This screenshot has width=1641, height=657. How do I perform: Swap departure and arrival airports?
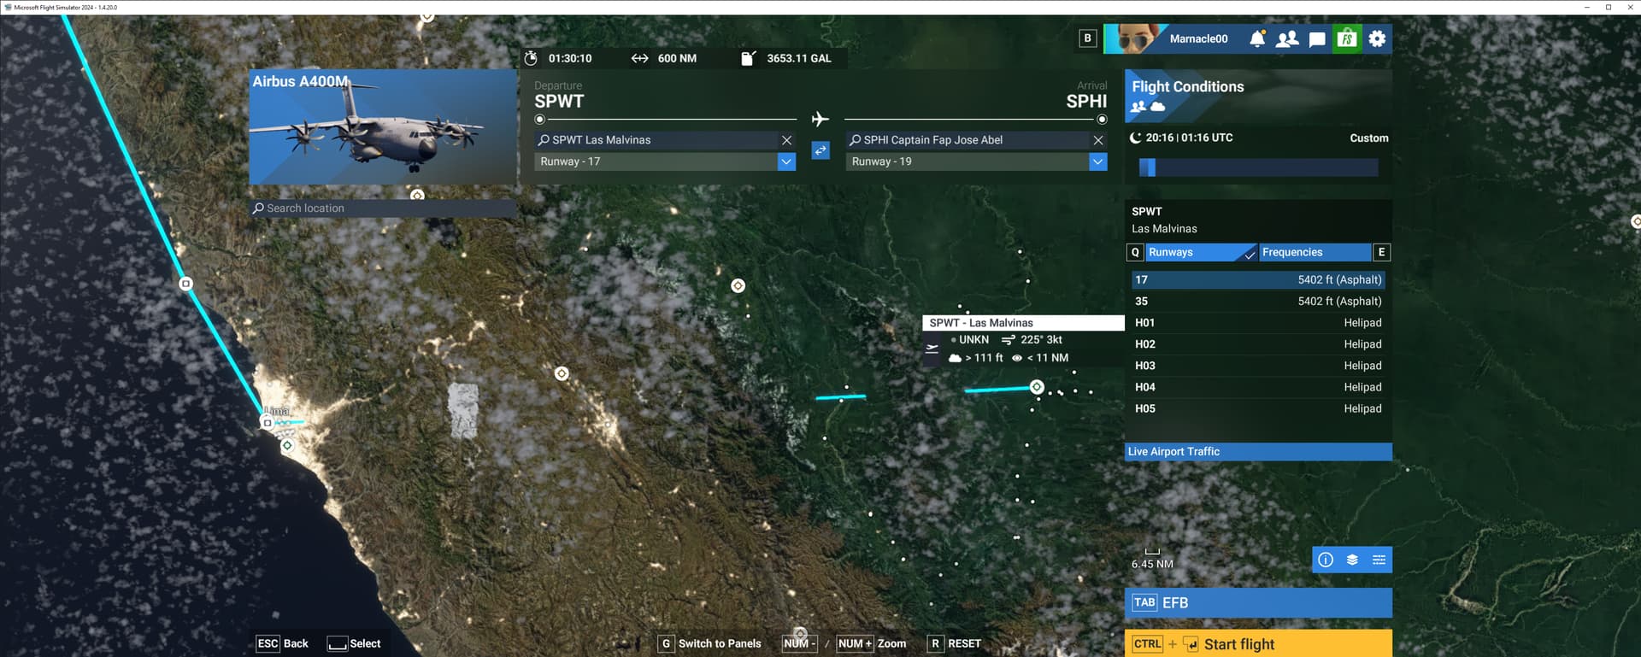[820, 150]
